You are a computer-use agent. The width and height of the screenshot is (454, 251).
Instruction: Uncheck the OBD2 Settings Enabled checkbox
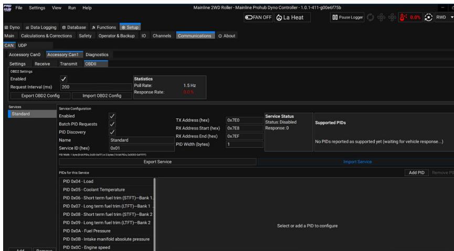64,79
